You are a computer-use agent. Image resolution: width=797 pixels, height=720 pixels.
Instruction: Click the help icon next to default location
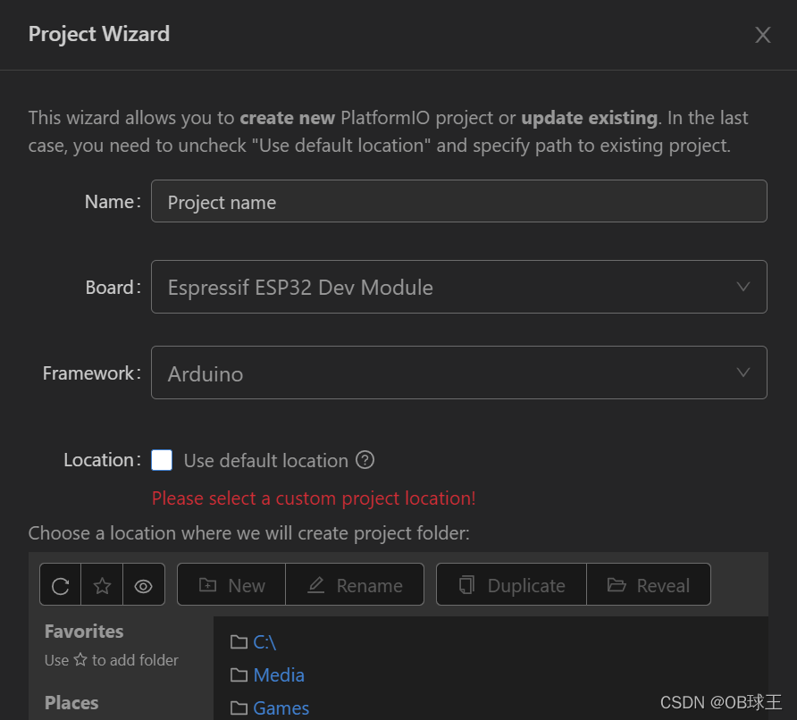click(365, 460)
